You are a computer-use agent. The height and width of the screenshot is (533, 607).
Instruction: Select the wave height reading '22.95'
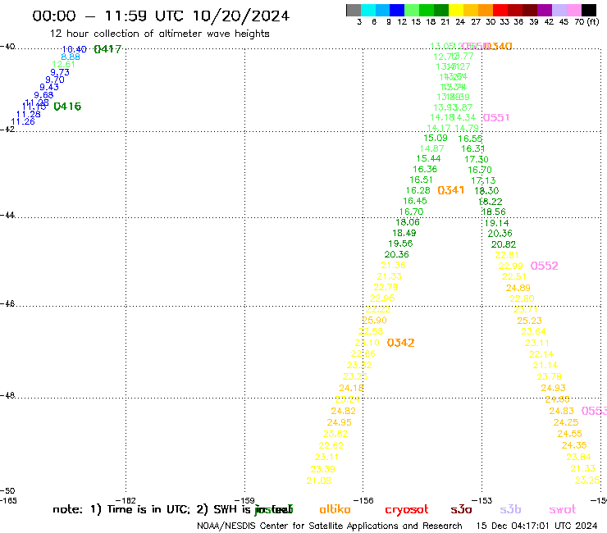382,298
